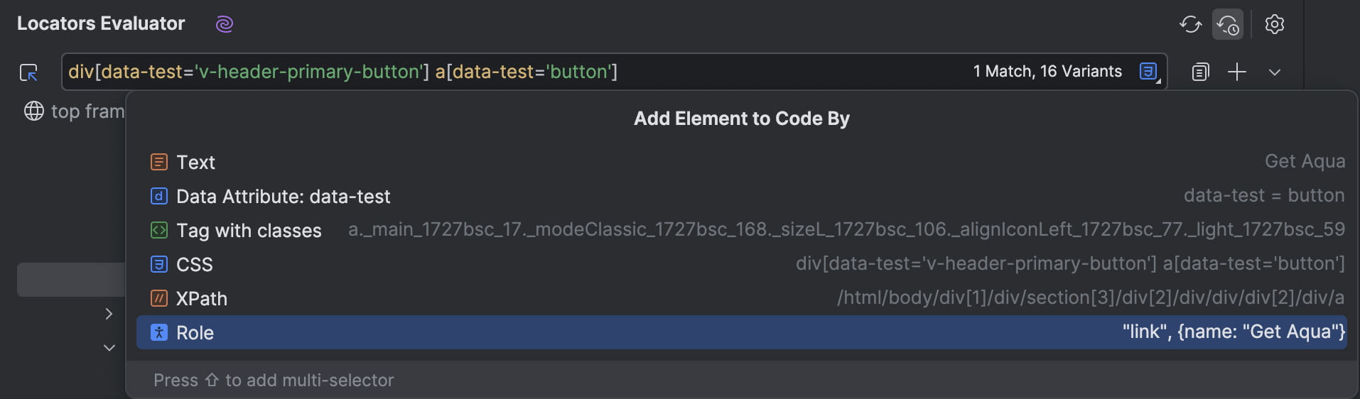Refresh the locators evaluator
1360x399 pixels.
1190,24
